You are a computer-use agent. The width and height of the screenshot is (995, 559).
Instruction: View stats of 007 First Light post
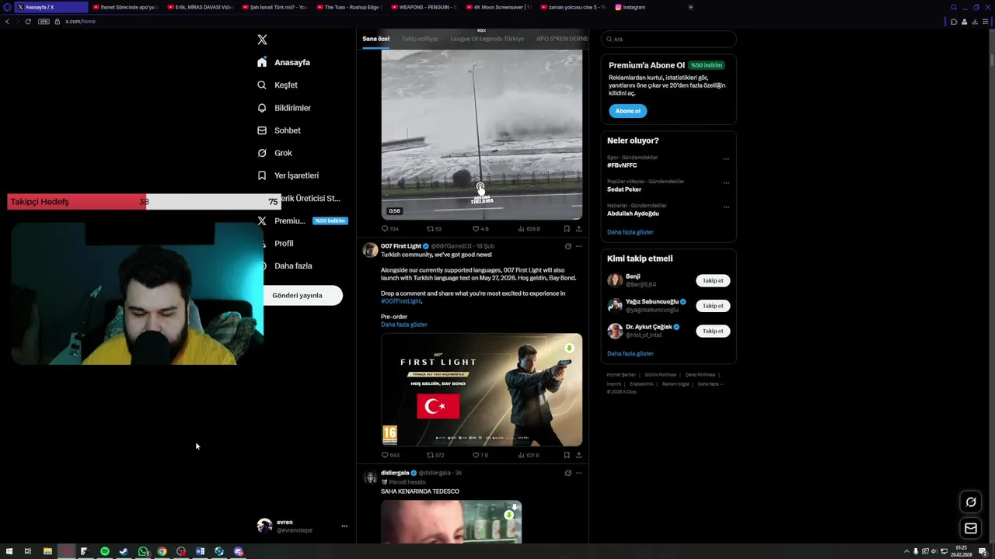528,455
